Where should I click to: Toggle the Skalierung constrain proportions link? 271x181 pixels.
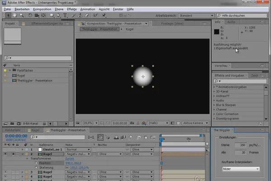[67, 167]
